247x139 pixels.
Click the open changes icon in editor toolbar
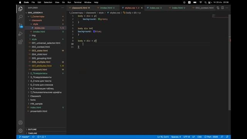[x=218, y=8]
